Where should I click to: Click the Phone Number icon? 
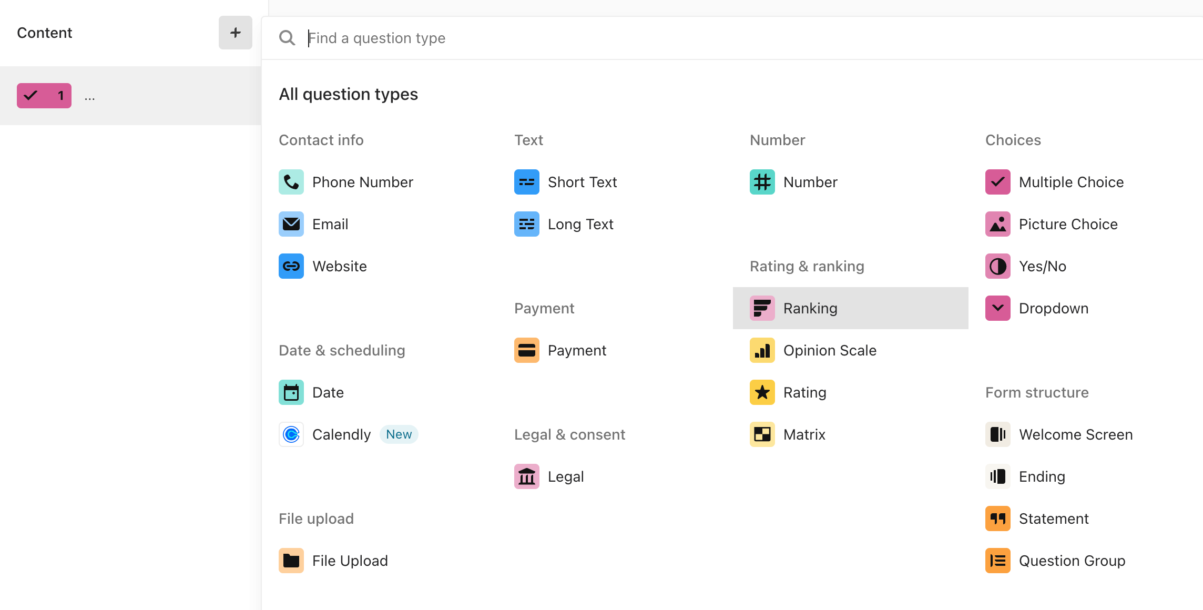[x=291, y=182]
